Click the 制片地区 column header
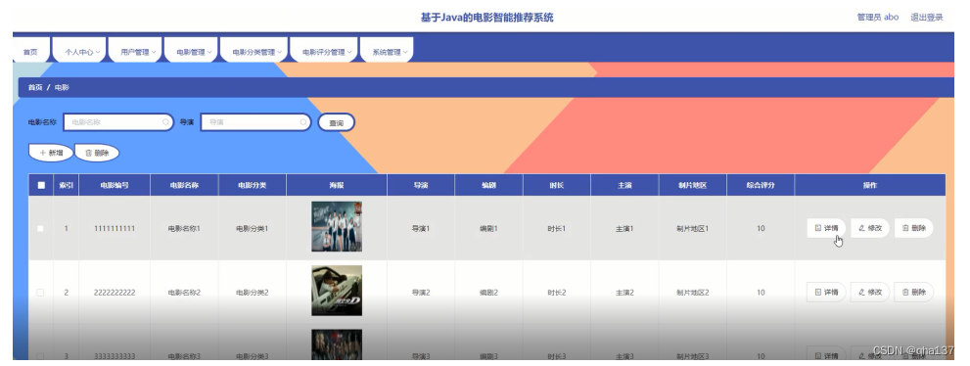970x366 pixels. (x=692, y=186)
